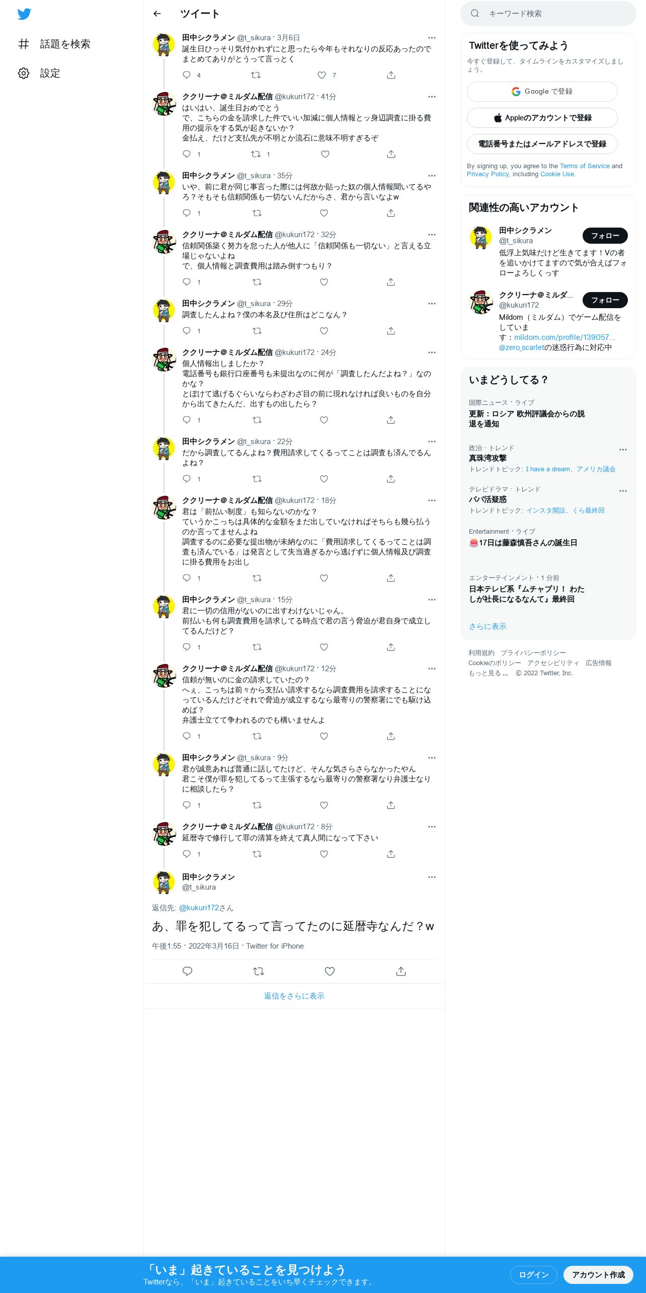Retweet the main tweet dated 2022年3月16日
This screenshot has height=1293, width=646.
click(x=259, y=971)
